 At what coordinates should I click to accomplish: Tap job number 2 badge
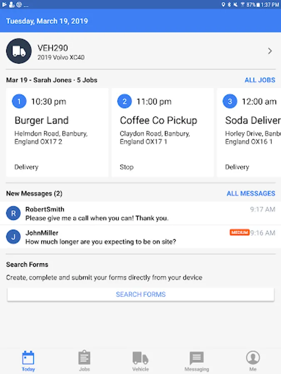click(124, 101)
